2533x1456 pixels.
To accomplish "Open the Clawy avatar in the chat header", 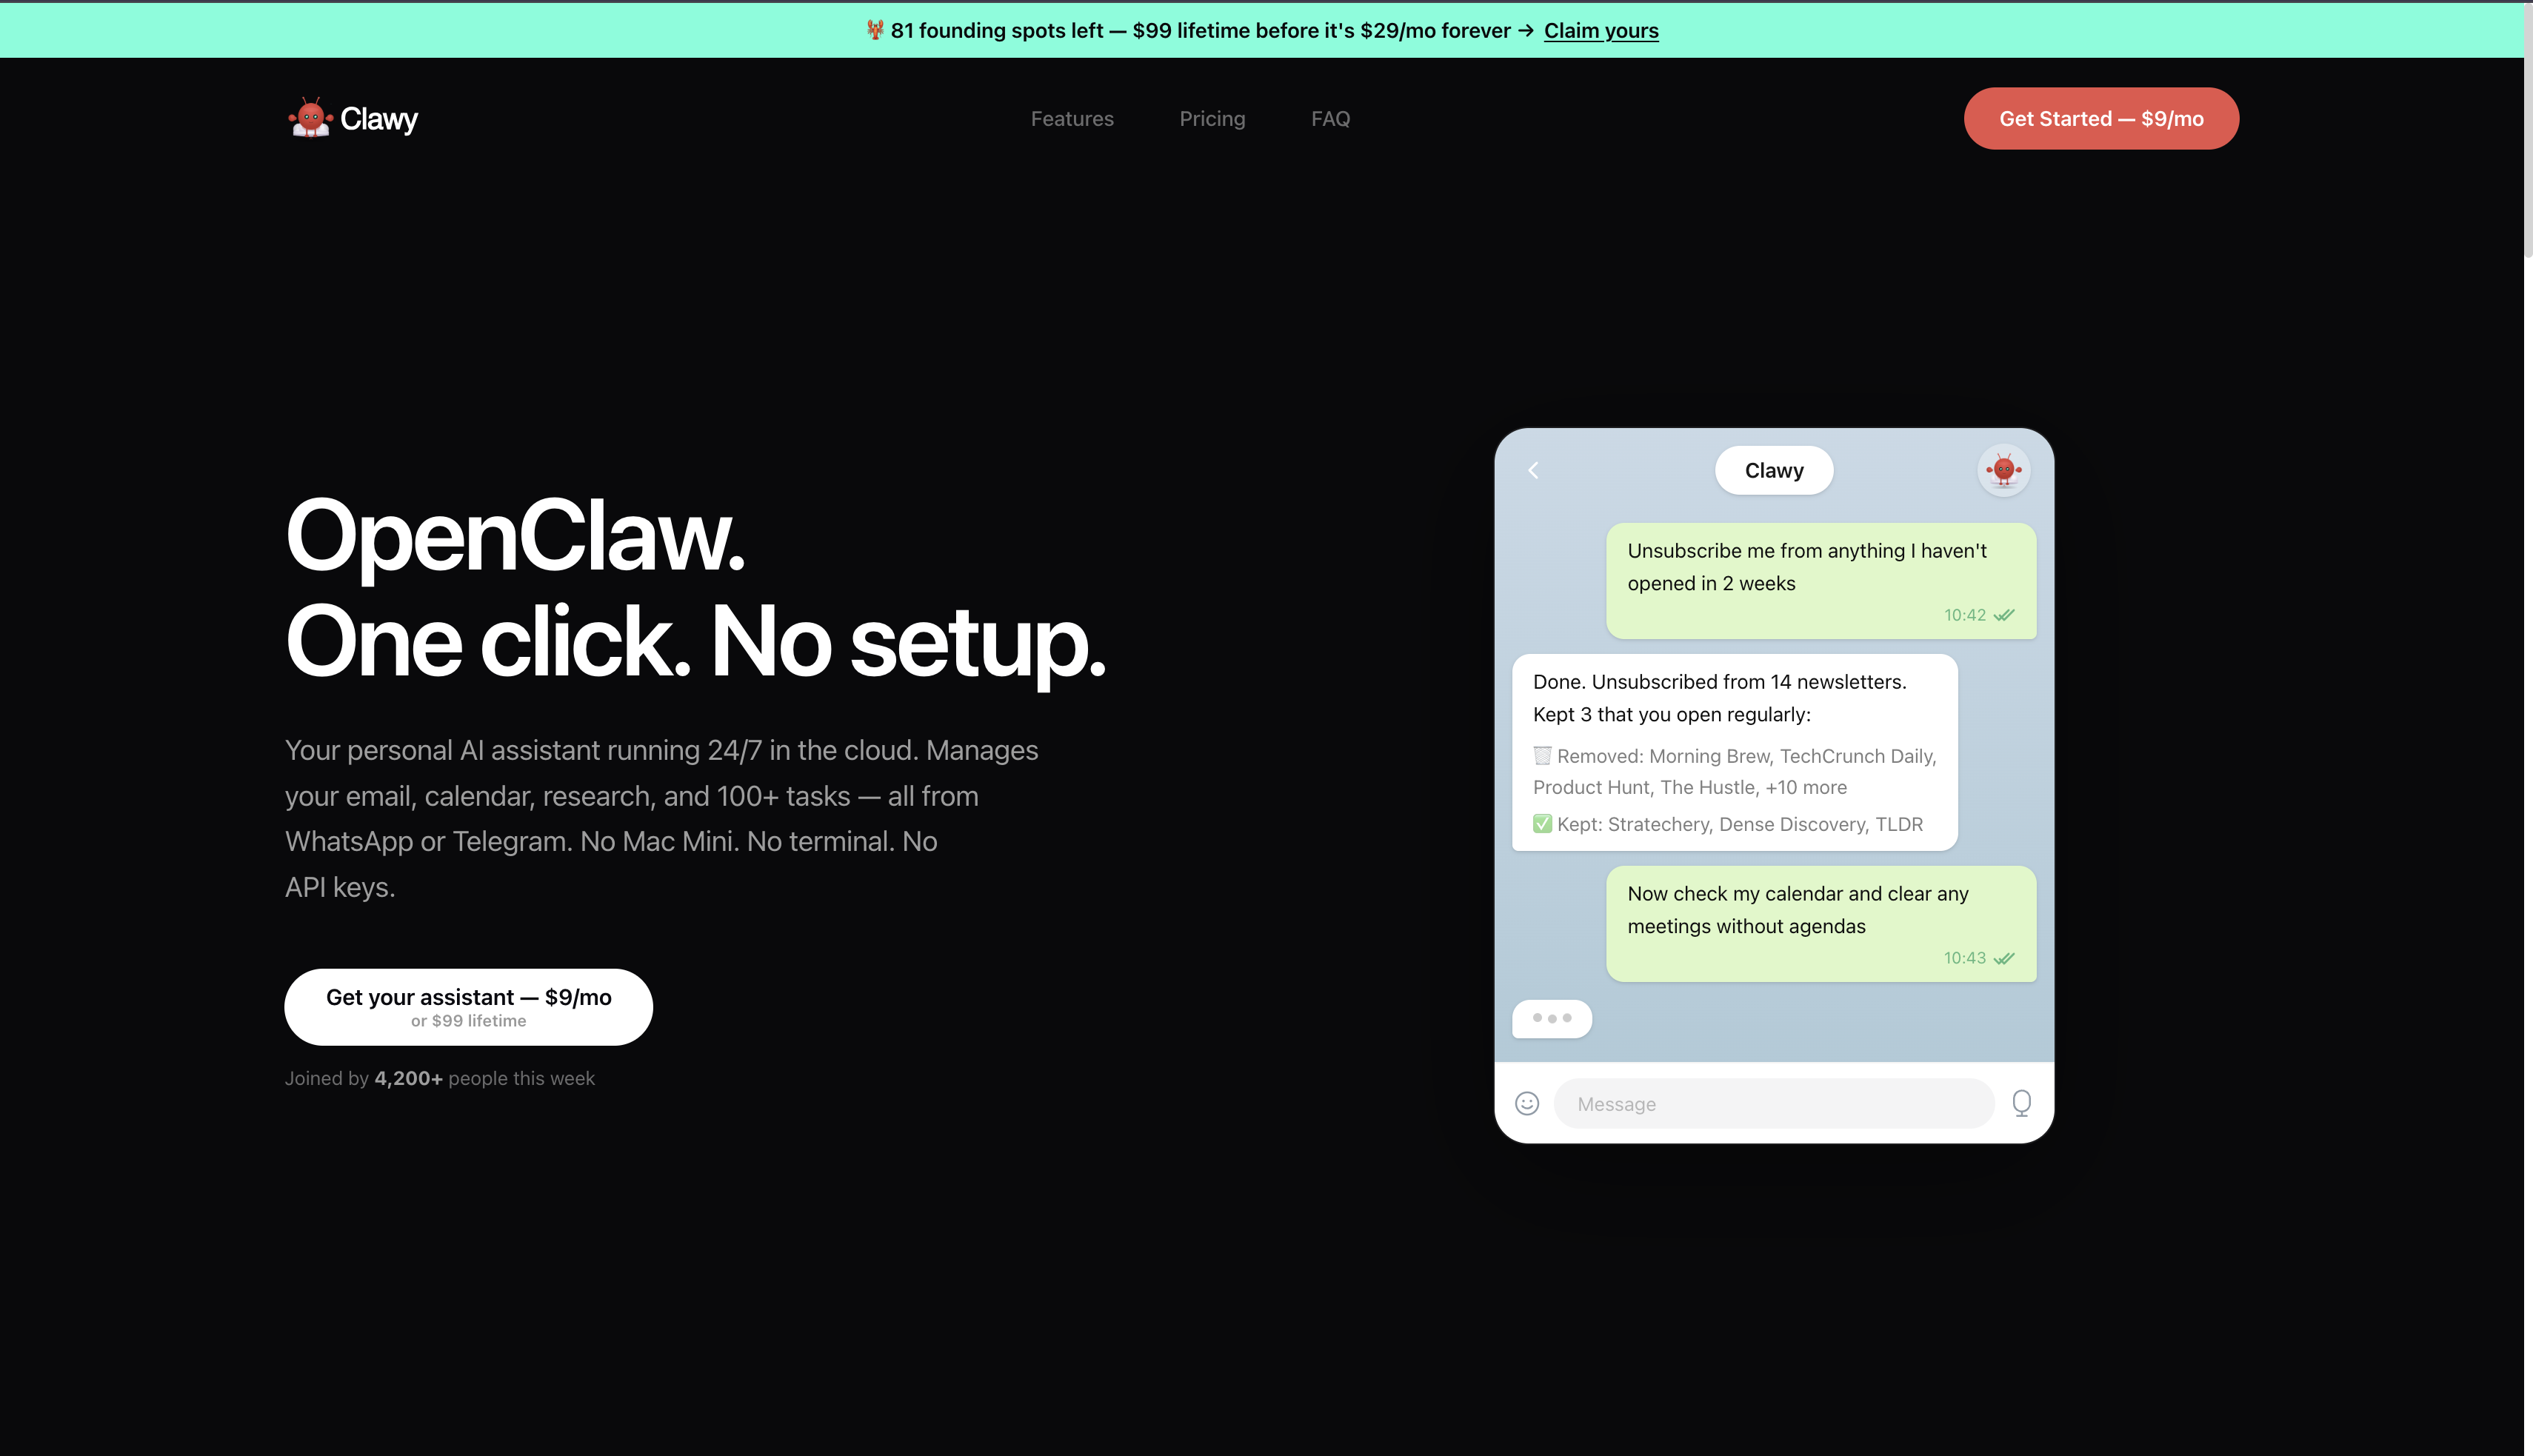I will [x=2004, y=469].
